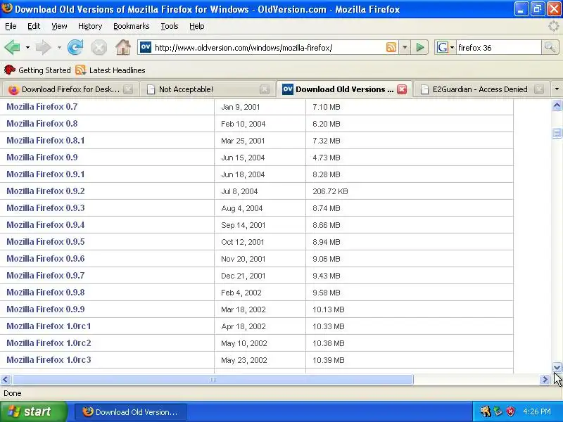563x422 pixels.
Task: Click the Windows Start button
Action: (34, 411)
